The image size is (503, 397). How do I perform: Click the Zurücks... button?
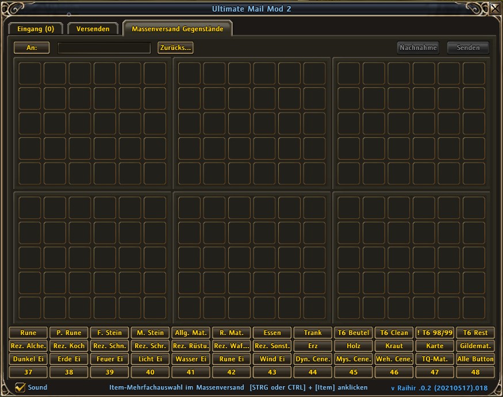(175, 48)
